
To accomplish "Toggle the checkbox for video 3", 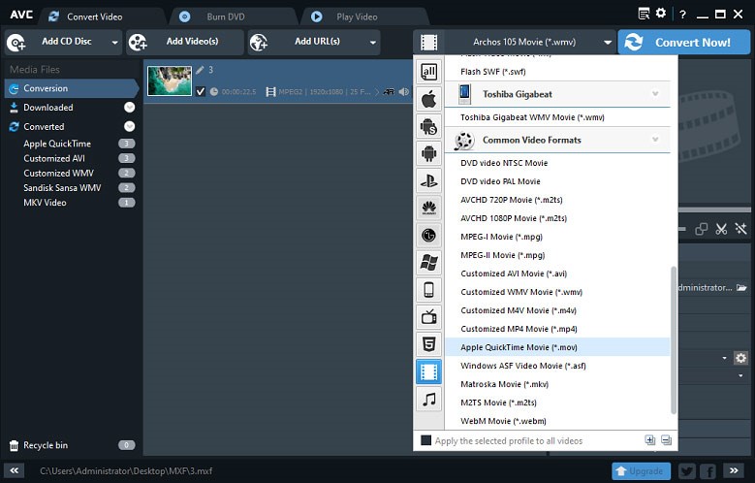I will 201,91.
